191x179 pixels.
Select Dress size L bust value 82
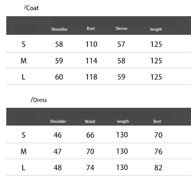coord(158,168)
